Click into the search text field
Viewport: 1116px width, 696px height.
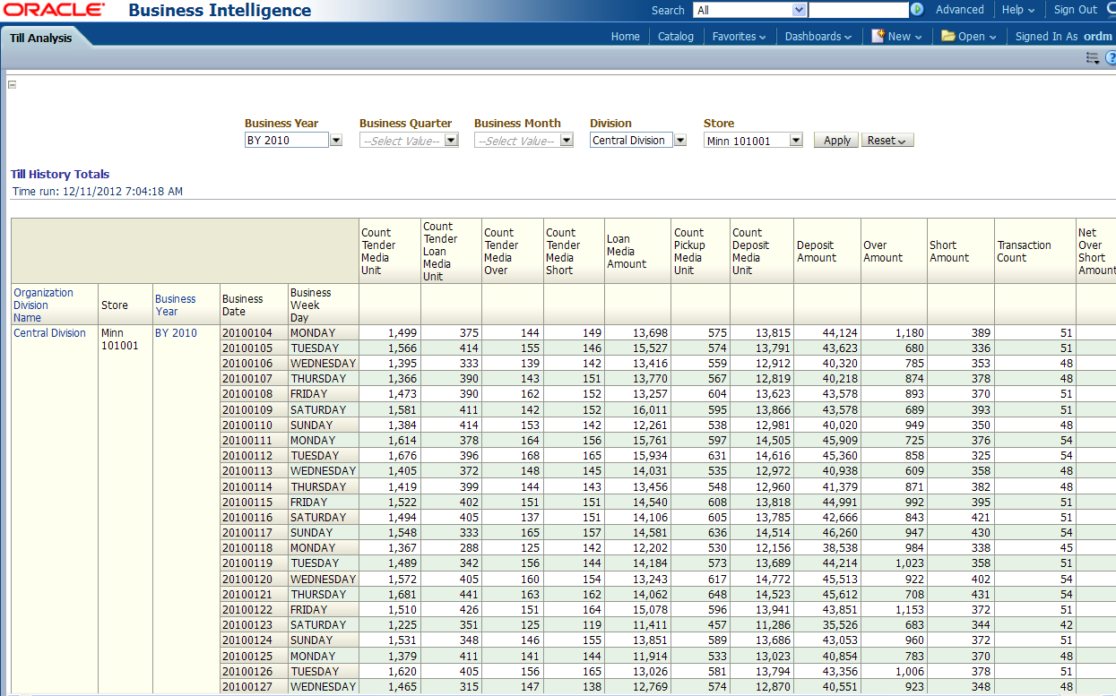click(858, 10)
